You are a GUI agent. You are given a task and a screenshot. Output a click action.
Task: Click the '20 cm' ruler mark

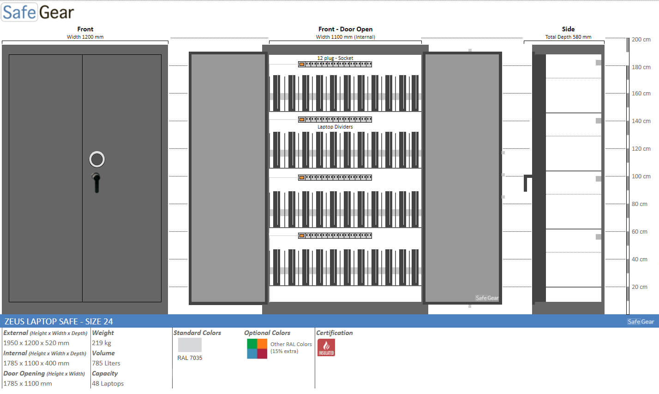[640, 287]
